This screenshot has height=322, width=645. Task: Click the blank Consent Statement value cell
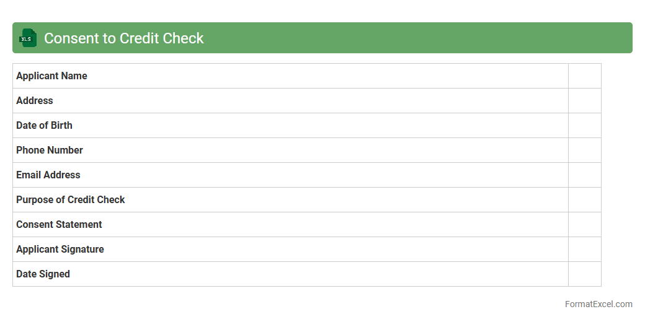pos(584,225)
